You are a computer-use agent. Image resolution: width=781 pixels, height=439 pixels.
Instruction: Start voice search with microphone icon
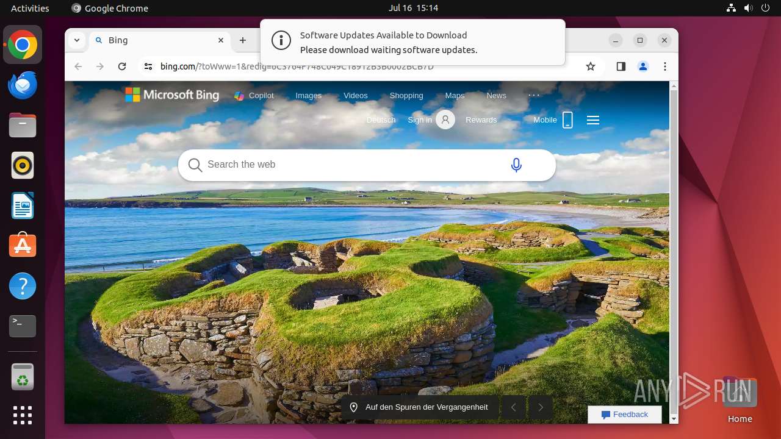click(516, 165)
